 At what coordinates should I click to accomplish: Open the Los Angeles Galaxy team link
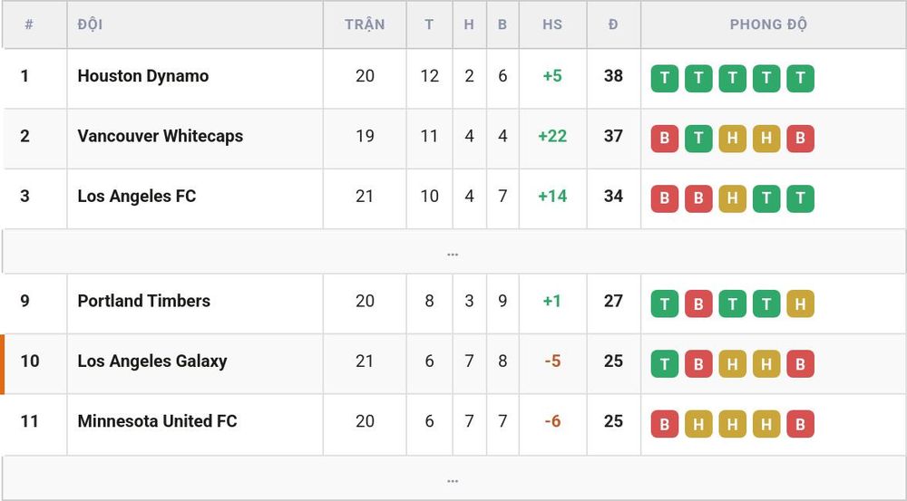152,361
